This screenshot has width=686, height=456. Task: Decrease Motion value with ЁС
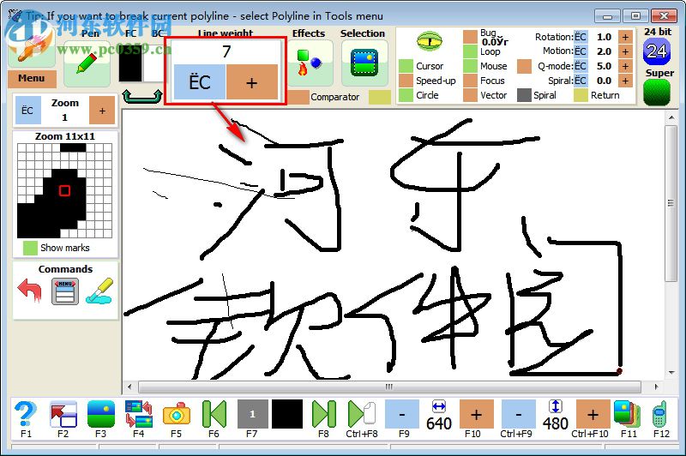click(x=581, y=51)
